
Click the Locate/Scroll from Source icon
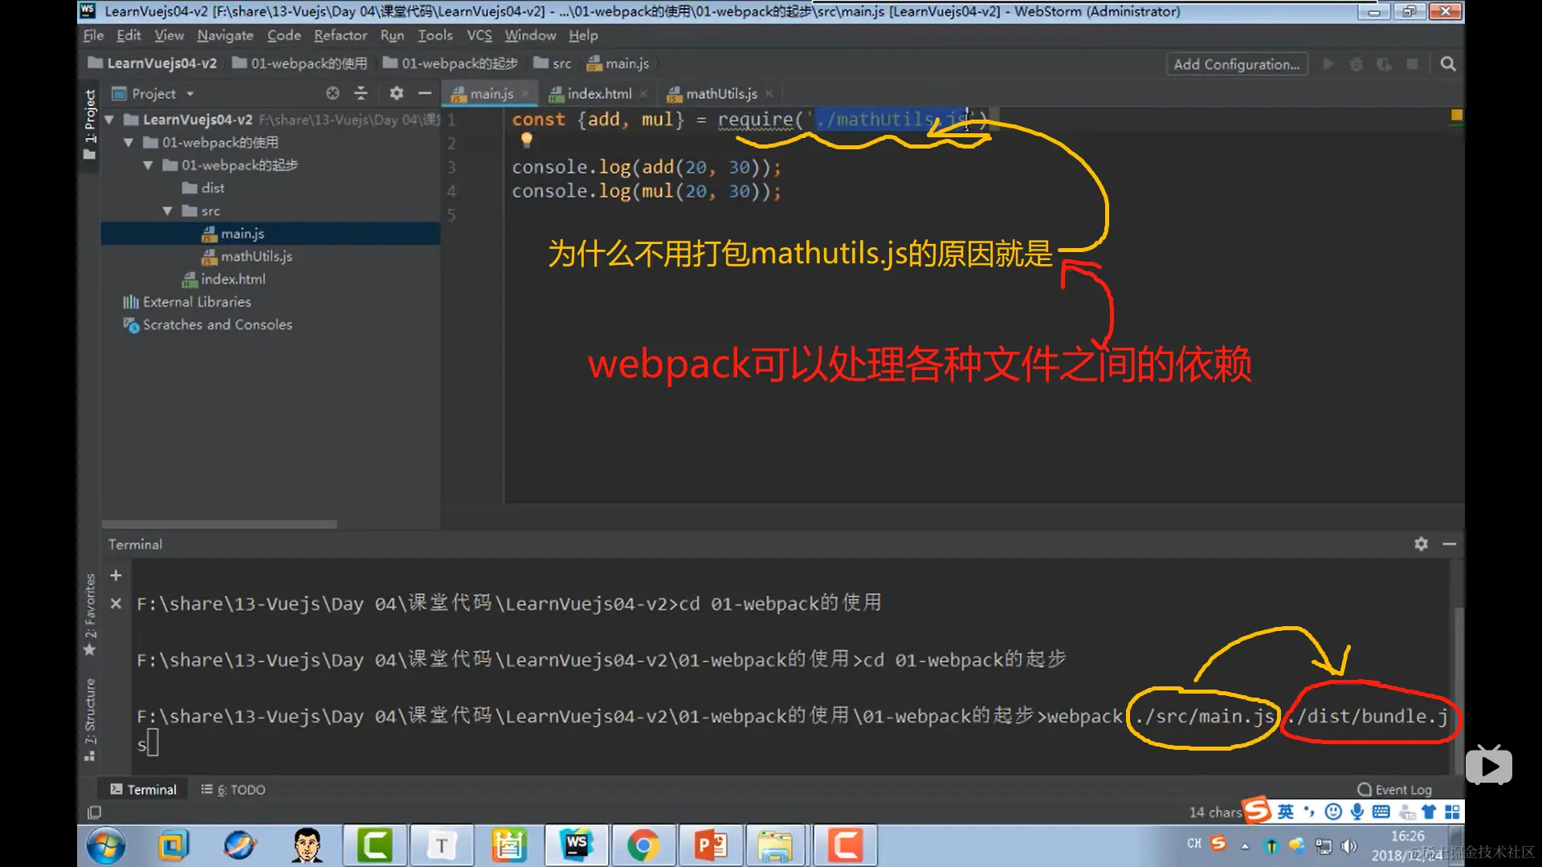click(x=332, y=93)
